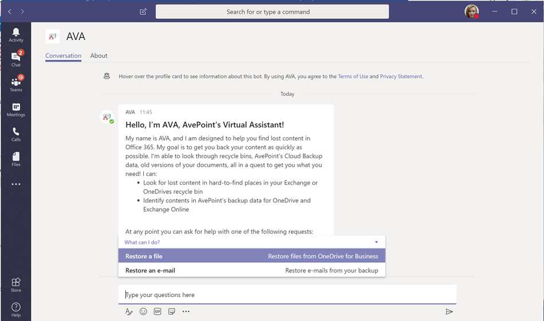Screen dimensions: 544x321
Task: Switch to the About tab
Action: [x=98, y=56]
